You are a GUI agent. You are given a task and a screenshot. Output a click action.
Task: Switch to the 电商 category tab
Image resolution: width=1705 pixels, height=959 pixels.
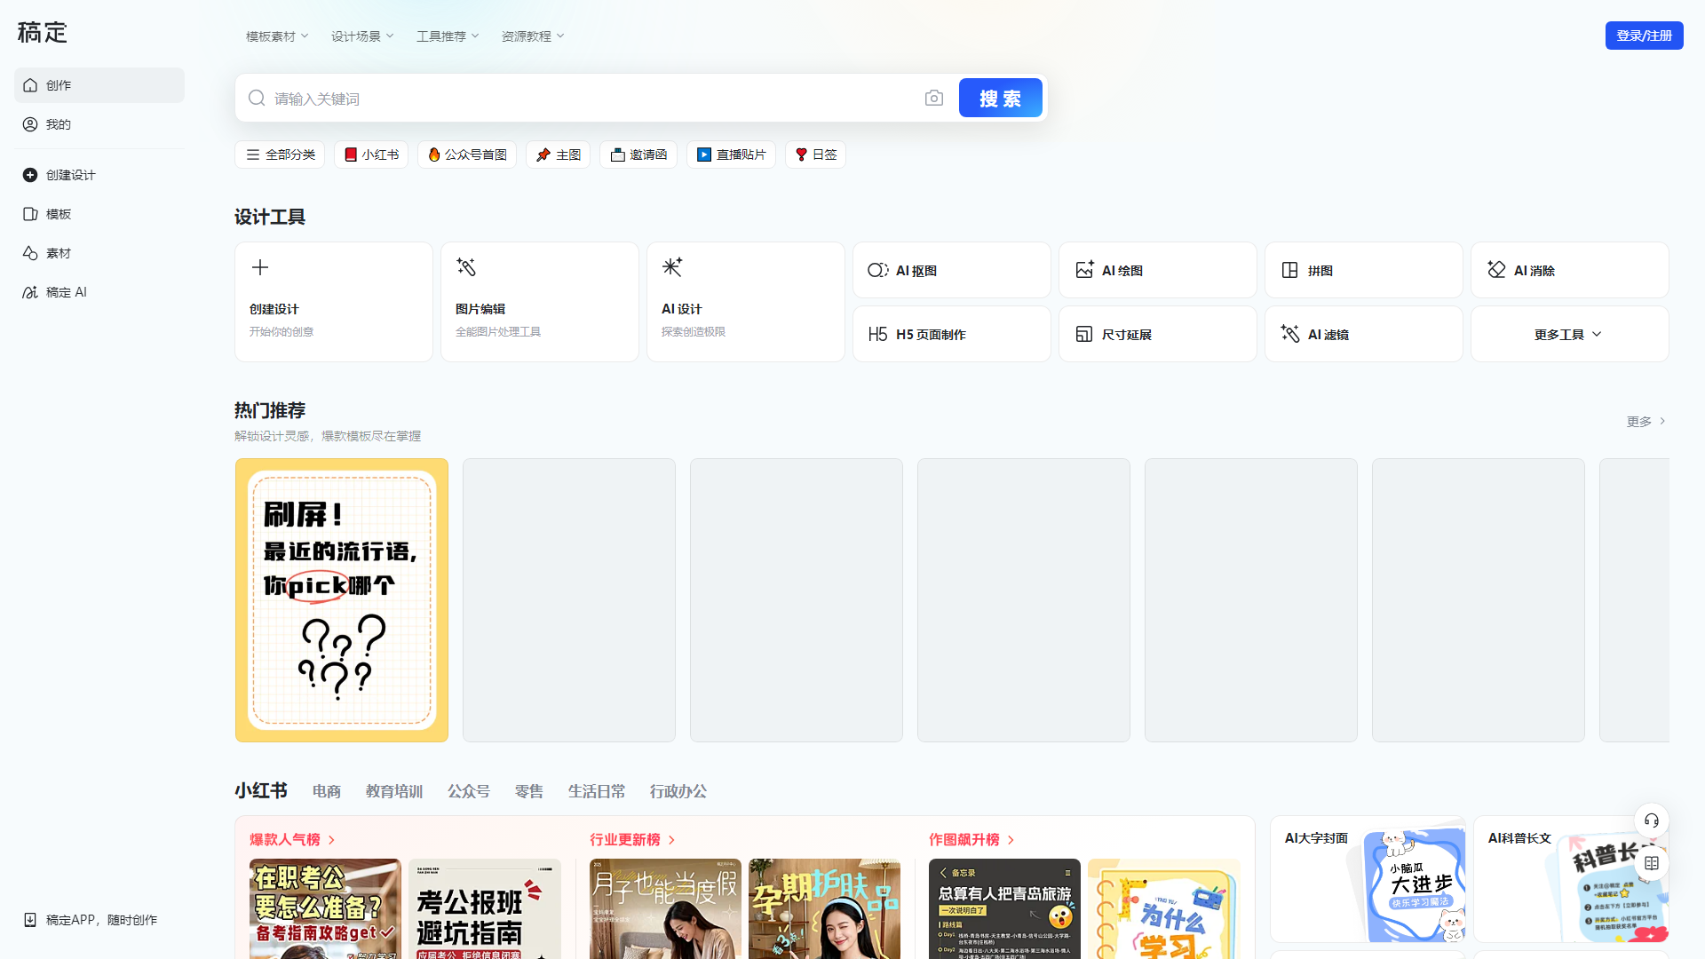pyautogui.click(x=326, y=791)
